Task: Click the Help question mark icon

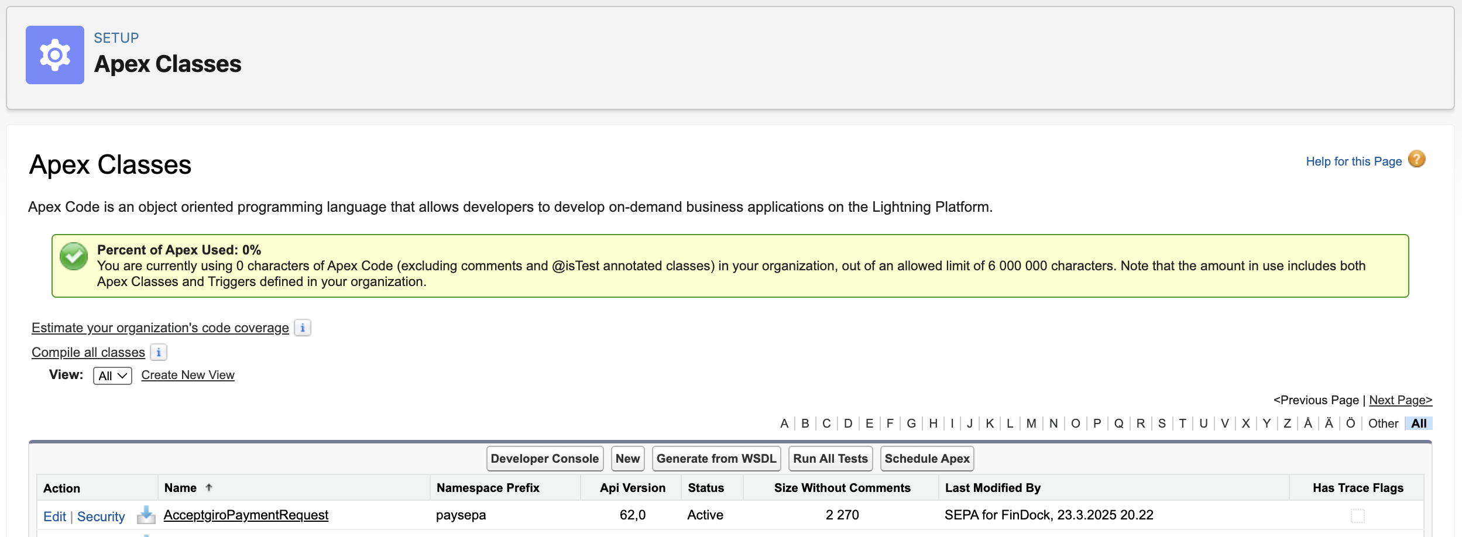Action: click(x=1416, y=159)
